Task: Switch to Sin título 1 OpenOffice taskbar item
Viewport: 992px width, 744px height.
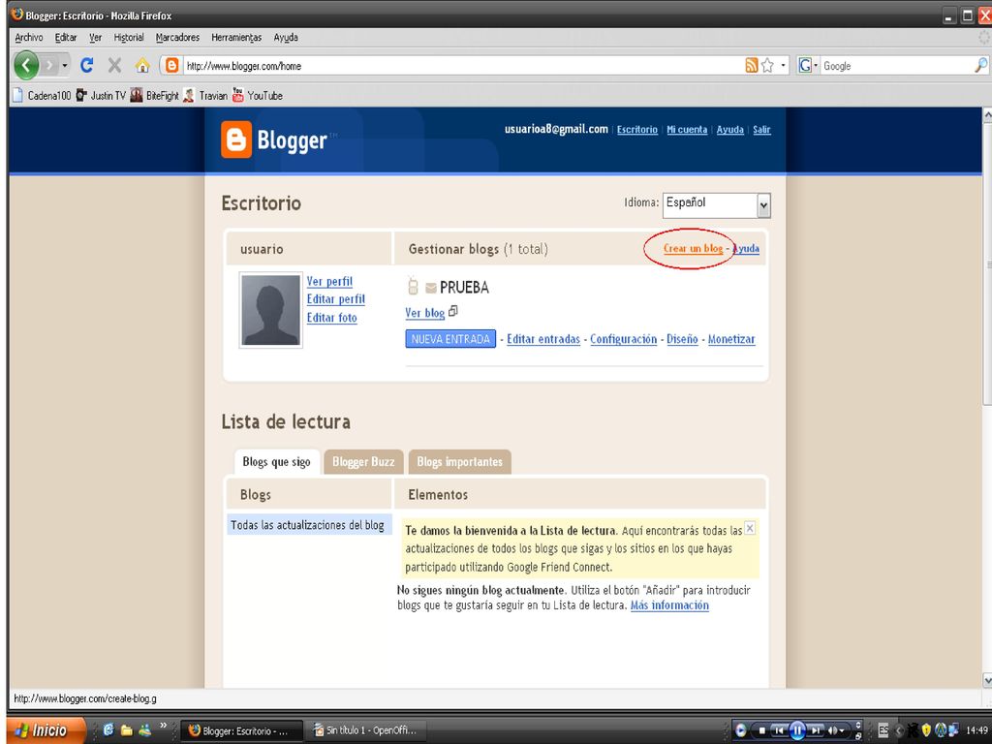Action: pyautogui.click(x=367, y=730)
